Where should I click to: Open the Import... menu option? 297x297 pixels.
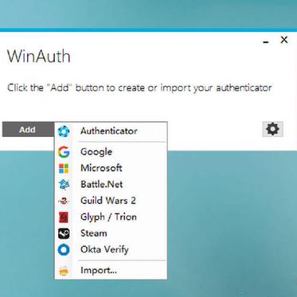click(111, 271)
